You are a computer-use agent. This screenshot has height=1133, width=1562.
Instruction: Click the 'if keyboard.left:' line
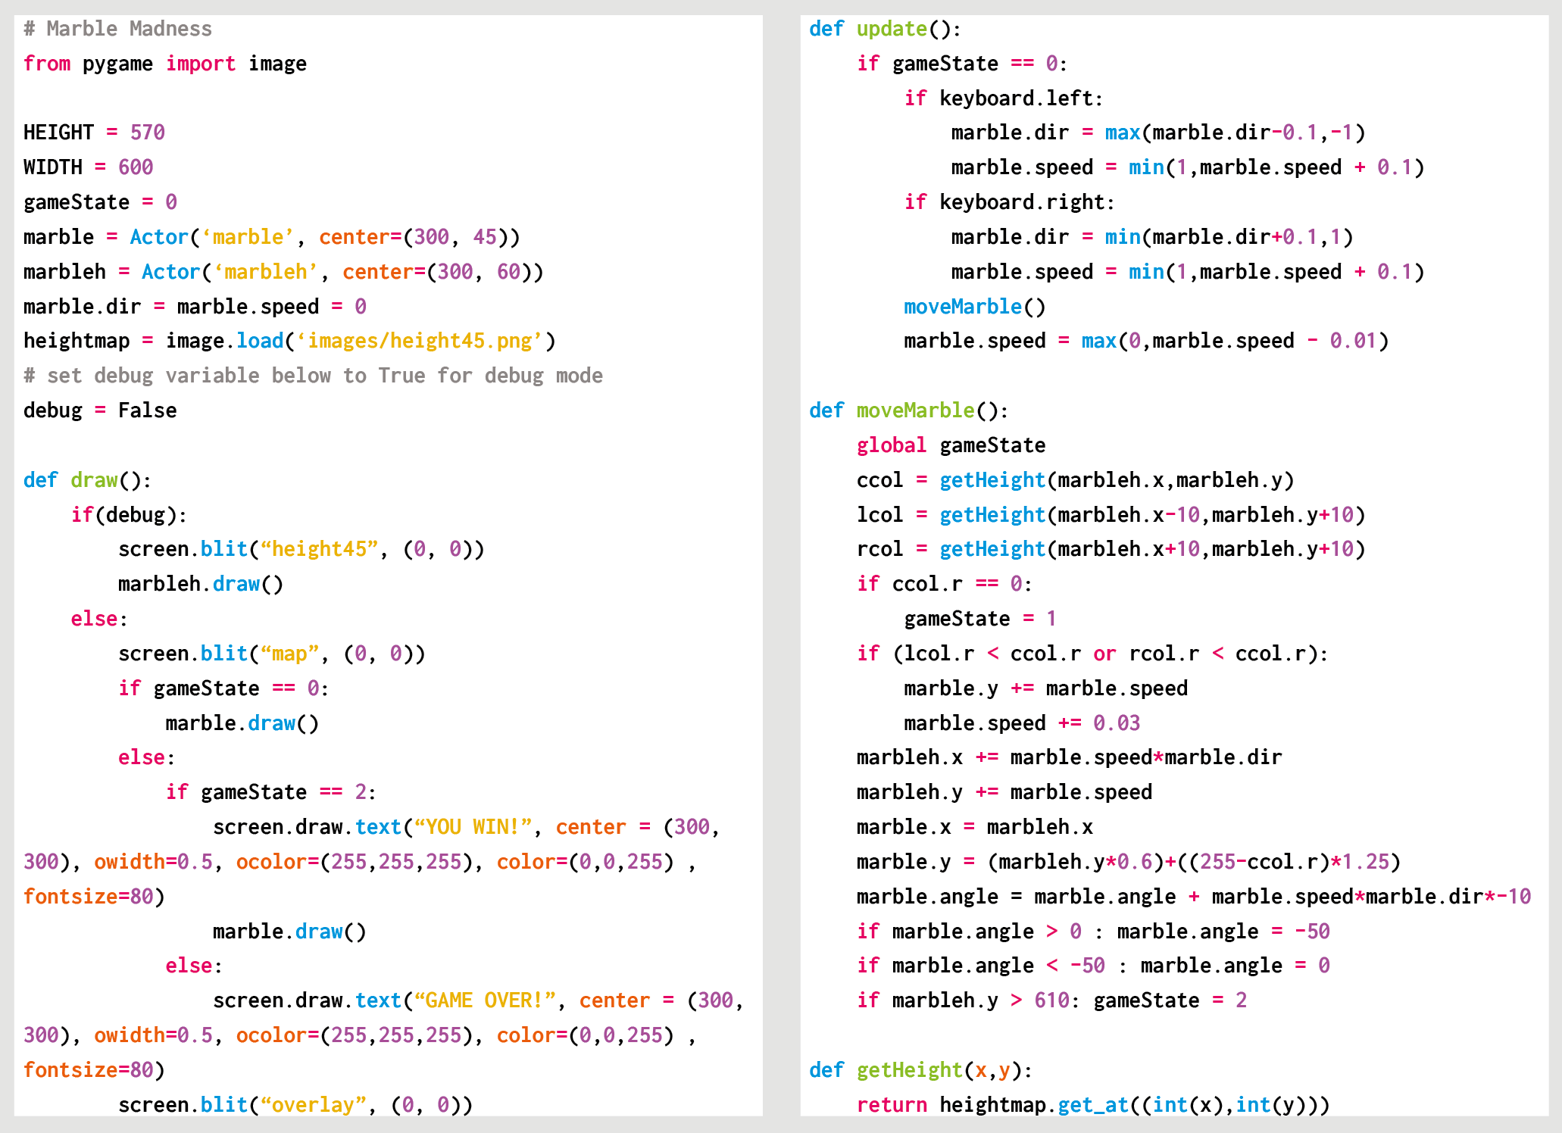[1003, 98]
